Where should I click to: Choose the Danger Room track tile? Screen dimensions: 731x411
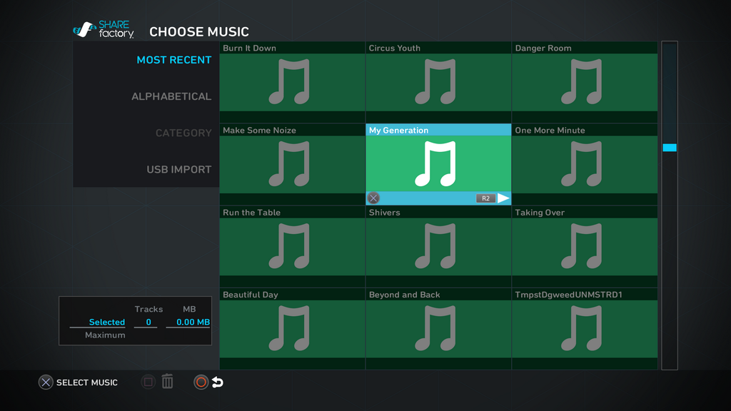point(584,82)
